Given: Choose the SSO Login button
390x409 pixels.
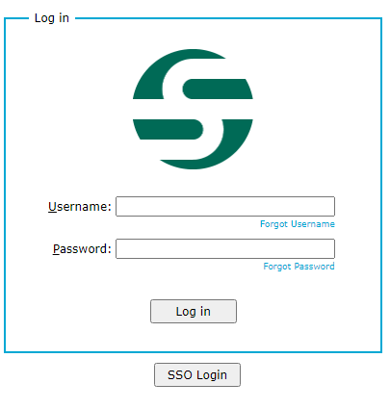Looking at the screenshot, I should [x=197, y=374].
